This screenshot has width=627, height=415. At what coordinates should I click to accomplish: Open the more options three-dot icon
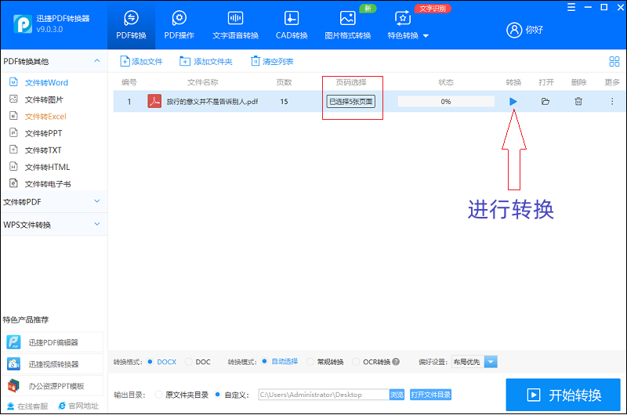point(612,102)
